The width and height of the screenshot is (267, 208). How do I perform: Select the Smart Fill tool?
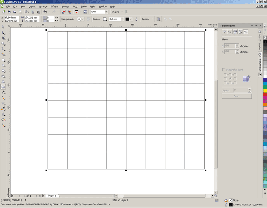(x=3, y=54)
